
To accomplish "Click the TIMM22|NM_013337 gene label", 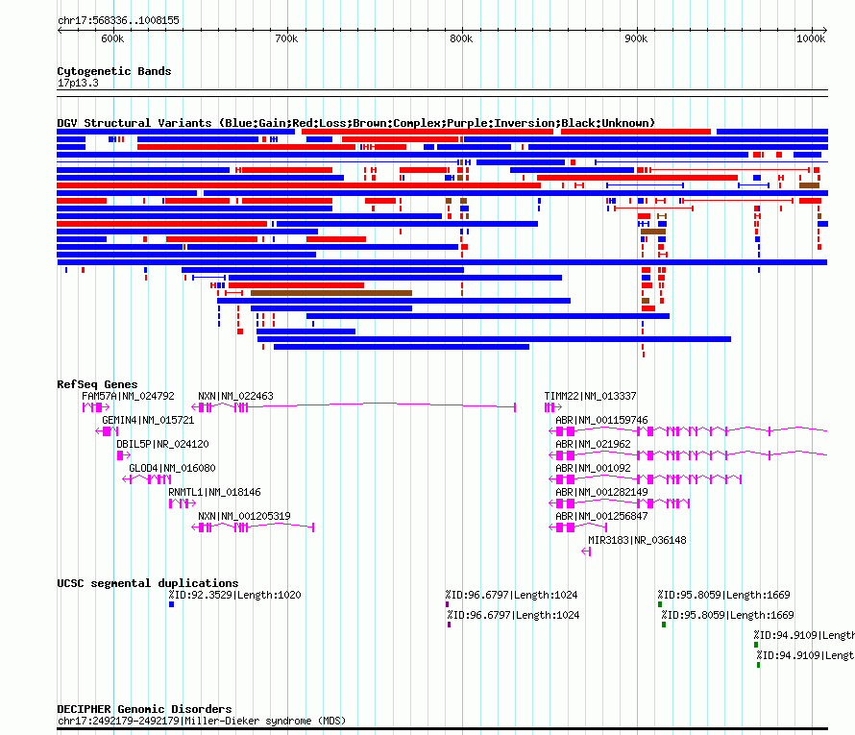I will [x=590, y=397].
